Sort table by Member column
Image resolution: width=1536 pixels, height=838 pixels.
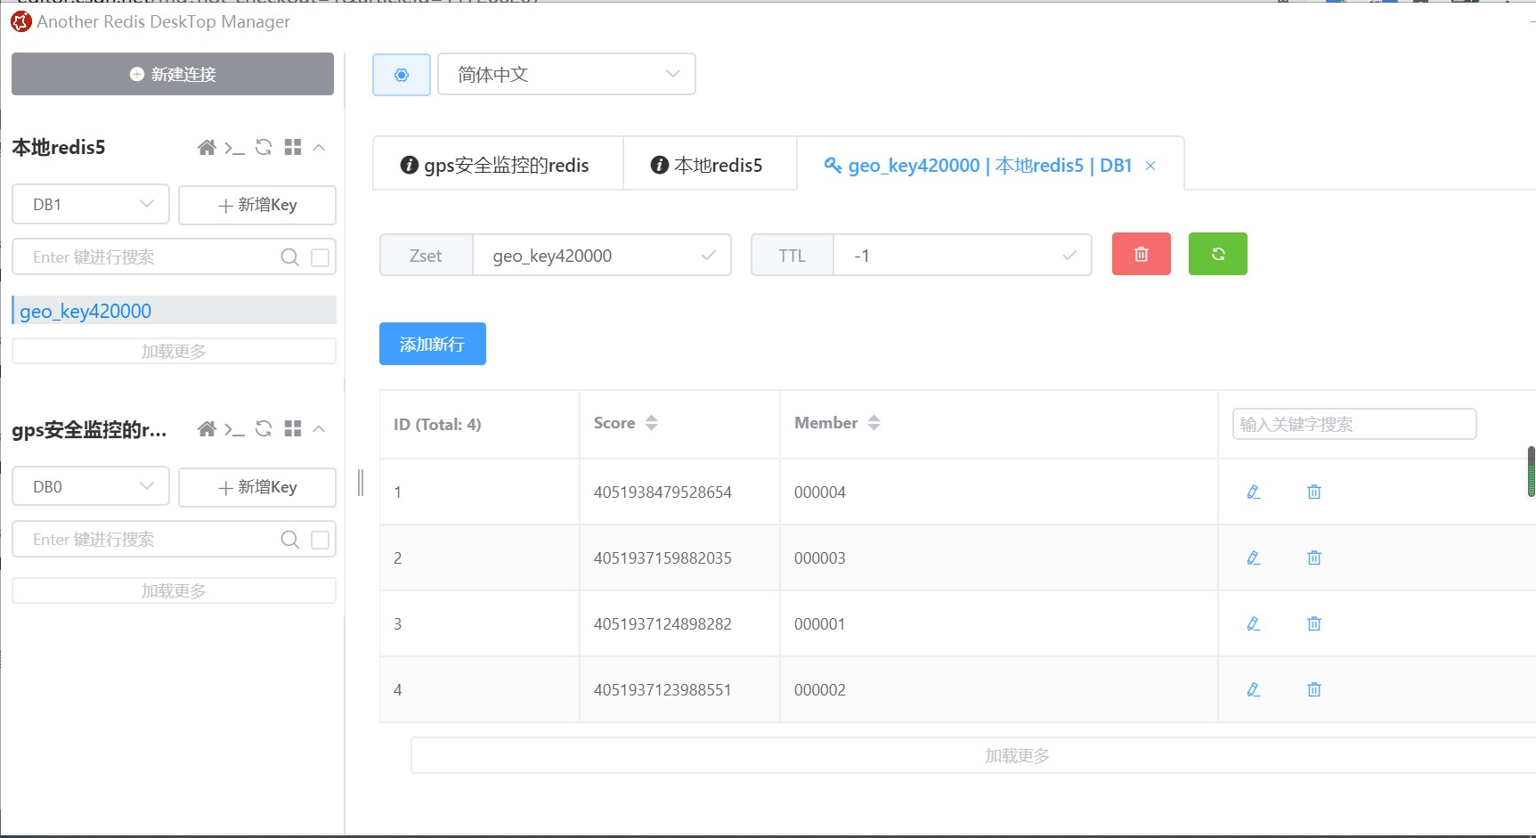pos(874,423)
